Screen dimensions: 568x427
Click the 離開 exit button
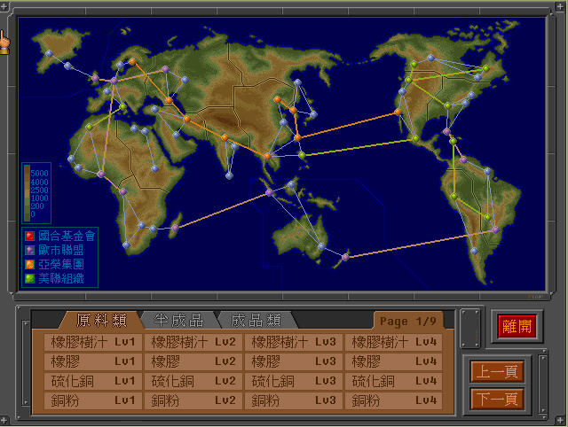point(517,327)
